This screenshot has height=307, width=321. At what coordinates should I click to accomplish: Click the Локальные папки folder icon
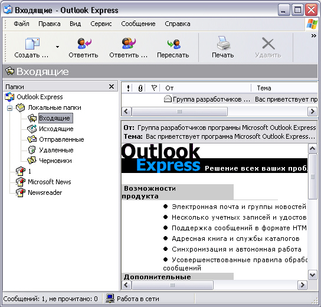pyautogui.click(x=21, y=107)
